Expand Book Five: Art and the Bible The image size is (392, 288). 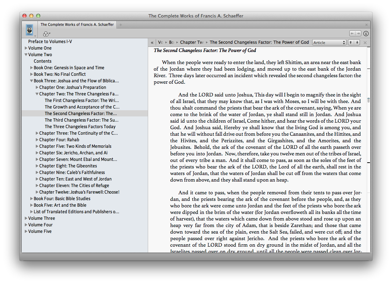click(31, 205)
